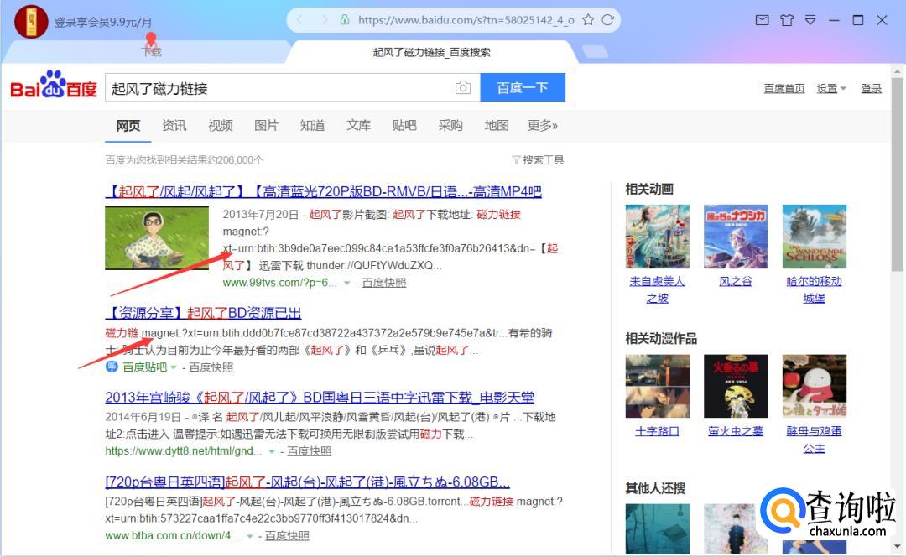
Task: Open 百度快照 for www.99tvs.com result
Action: [x=384, y=283]
